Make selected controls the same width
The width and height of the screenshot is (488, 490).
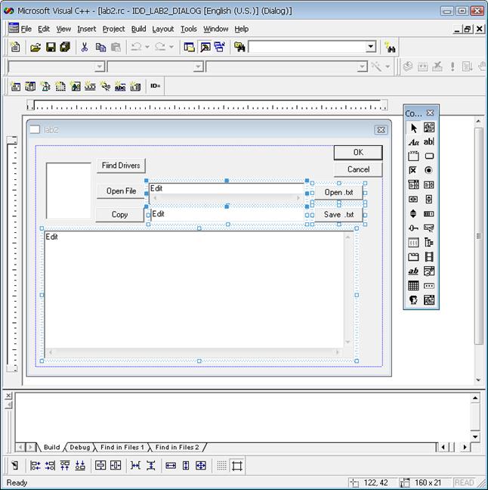[171, 466]
